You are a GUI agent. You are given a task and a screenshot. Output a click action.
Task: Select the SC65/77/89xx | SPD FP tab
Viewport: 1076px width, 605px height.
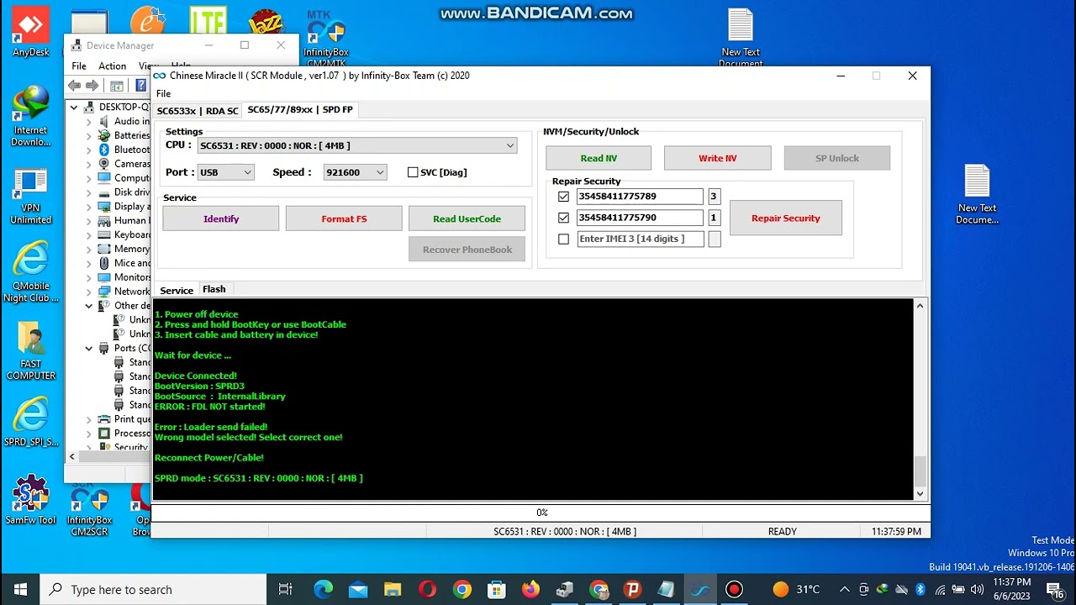tap(300, 110)
